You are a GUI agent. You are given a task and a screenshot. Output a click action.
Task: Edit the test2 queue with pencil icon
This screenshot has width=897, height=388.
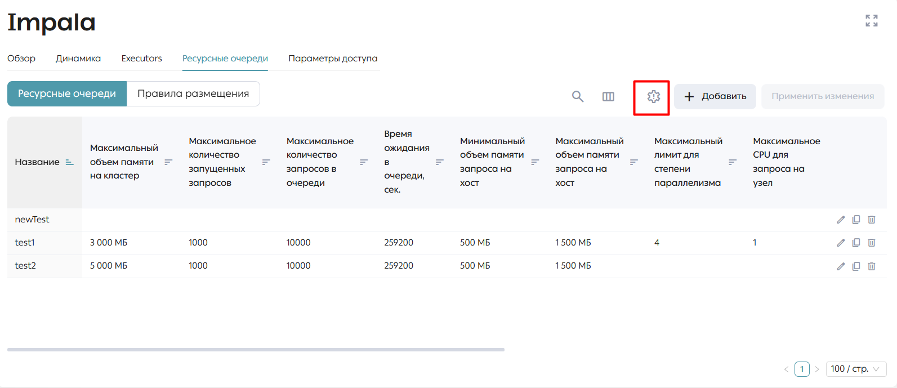[x=841, y=266]
